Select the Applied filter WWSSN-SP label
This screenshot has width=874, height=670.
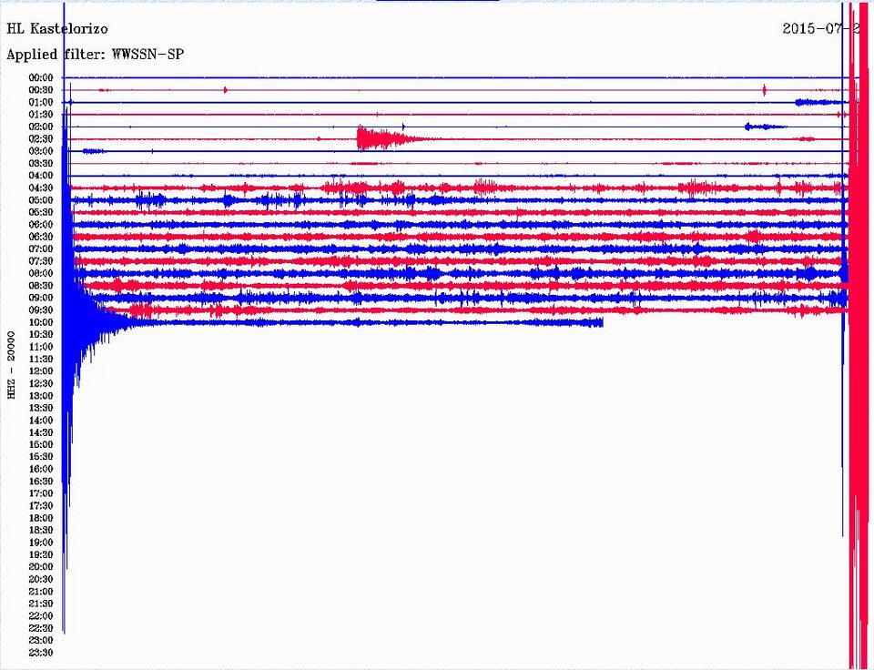[x=95, y=54]
